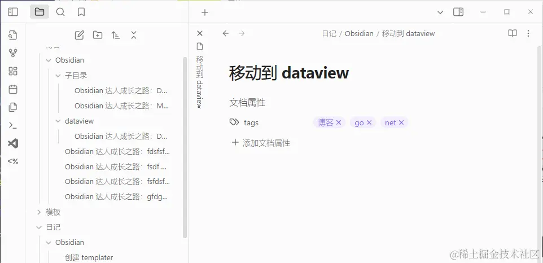Viewport: 543px width, 263px height.
Task: Expand the 模板 folder
Action: [x=39, y=212]
